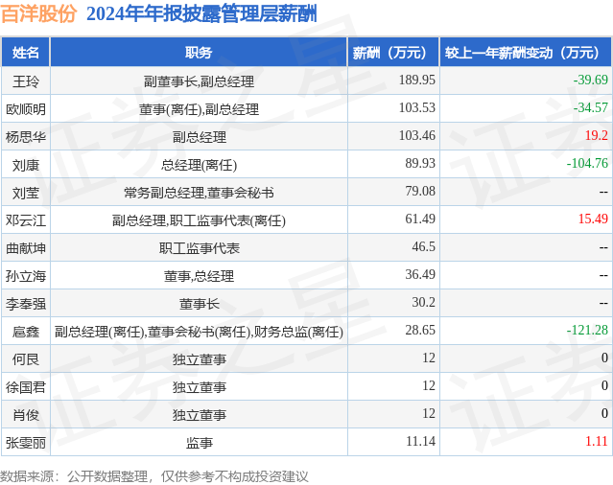Click the name cell 何艮
Screen dimensions: 613x485
25,359
